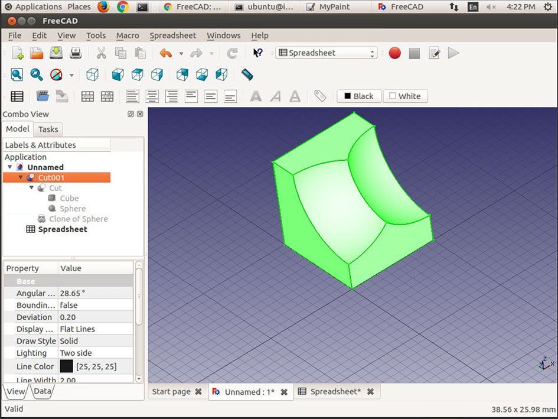Collapse the Cut tree node
Viewport: 558px width, 419px height.
31,187
